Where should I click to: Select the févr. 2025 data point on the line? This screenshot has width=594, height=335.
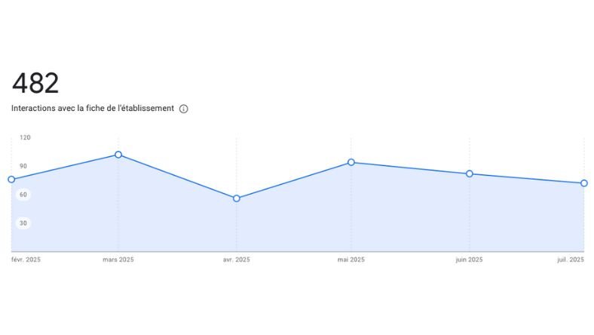[11, 179]
